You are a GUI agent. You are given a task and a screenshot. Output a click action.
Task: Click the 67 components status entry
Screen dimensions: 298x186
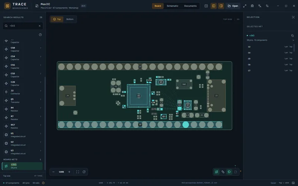pos(12,183)
